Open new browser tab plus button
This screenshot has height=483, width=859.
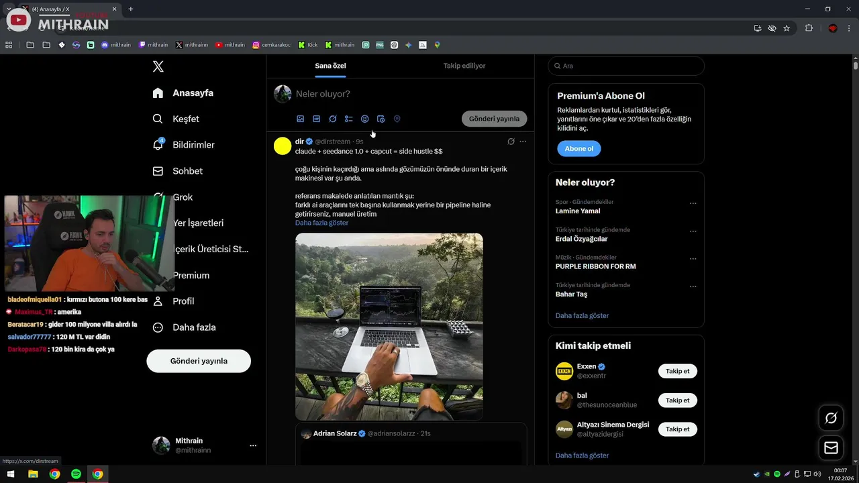pyautogui.click(x=130, y=9)
